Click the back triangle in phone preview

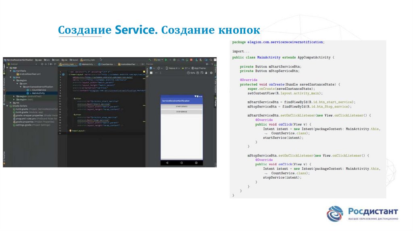tap(167, 163)
